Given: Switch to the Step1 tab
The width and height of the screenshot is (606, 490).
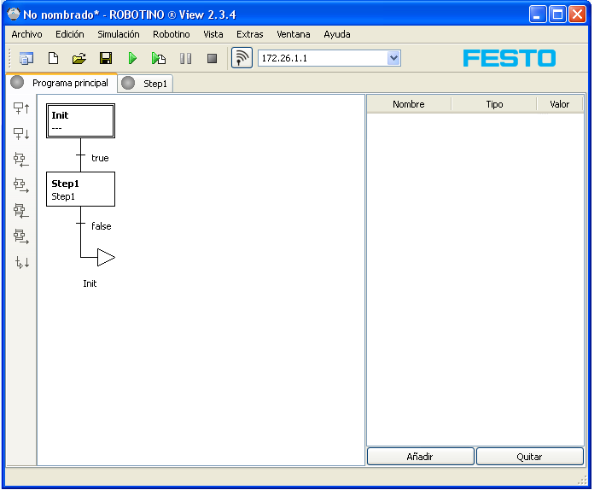Looking at the screenshot, I should click(145, 84).
